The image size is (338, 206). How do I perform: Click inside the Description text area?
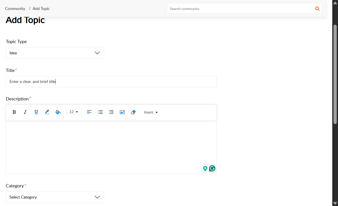pyautogui.click(x=111, y=147)
